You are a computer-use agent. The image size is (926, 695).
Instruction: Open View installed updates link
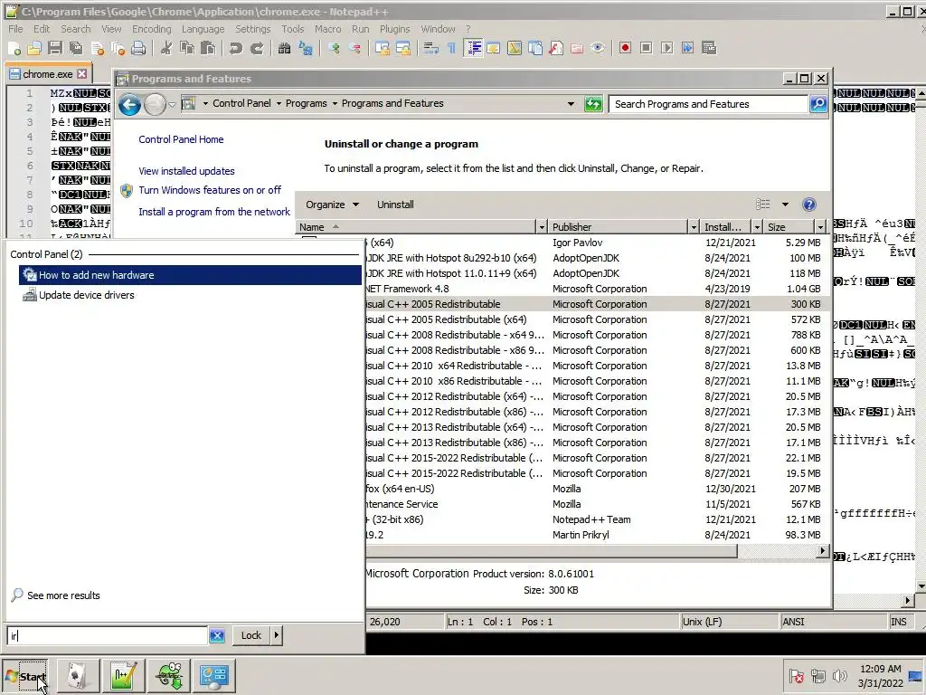pyautogui.click(x=186, y=171)
